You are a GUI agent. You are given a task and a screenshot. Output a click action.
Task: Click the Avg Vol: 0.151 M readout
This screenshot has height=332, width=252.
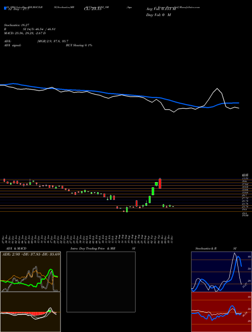(161, 9)
